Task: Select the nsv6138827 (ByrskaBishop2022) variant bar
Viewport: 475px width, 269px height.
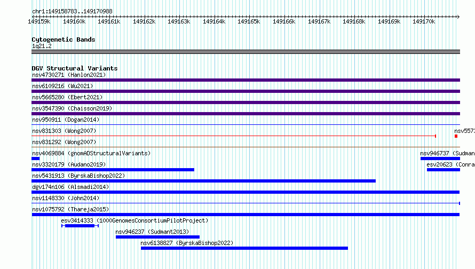Action: pyautogui.click(x=244, y=248)
